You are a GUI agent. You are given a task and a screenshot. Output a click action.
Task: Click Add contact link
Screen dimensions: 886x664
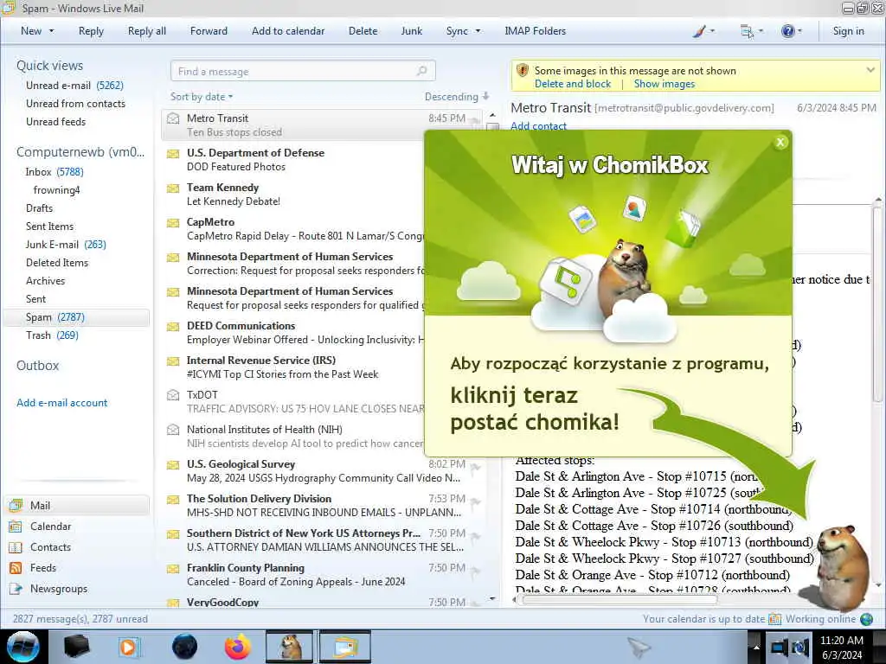pyautogui.click(x=538, y=126)
